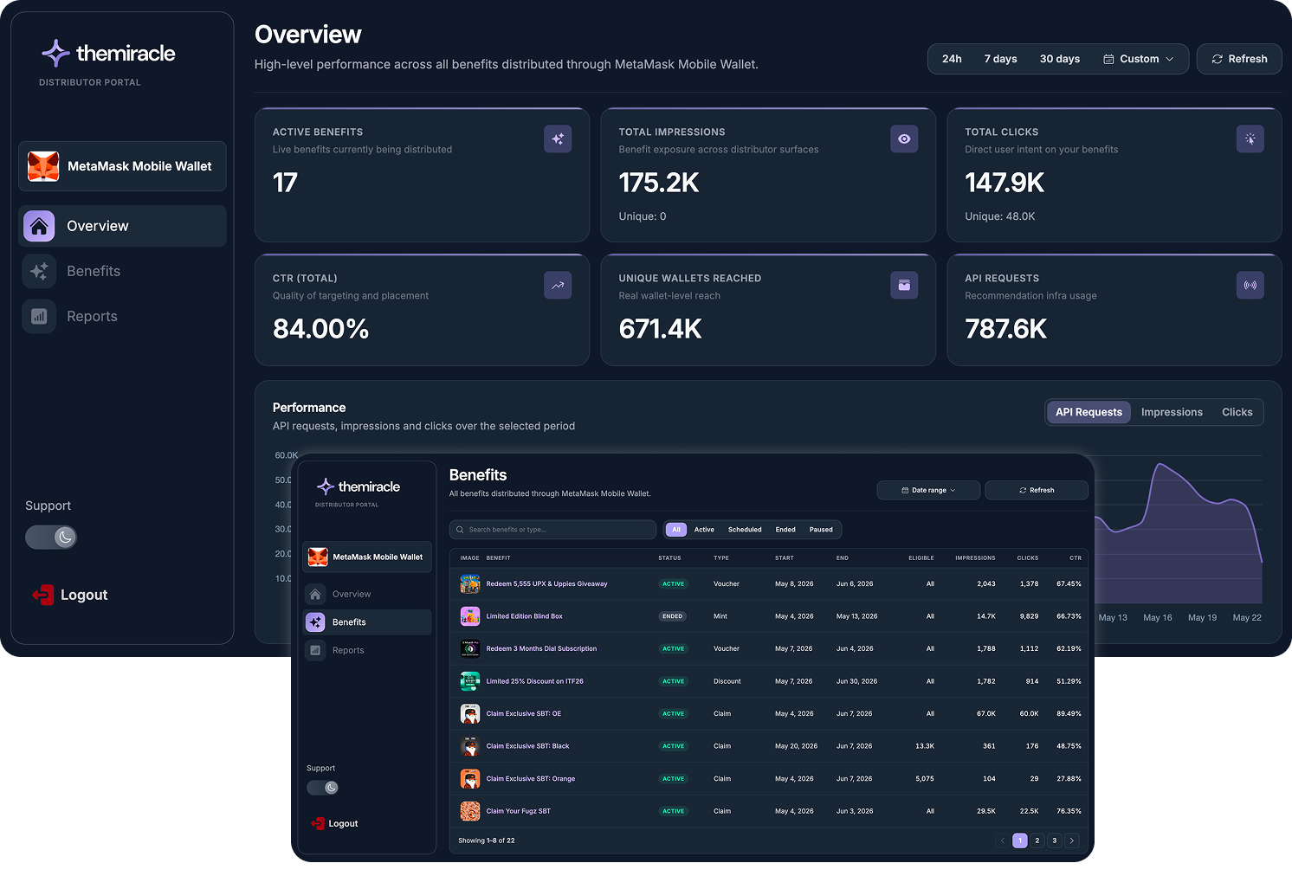The height and width of the screenshot is (876, 1292).
Task: Select the 24h time range
Action: 952,59
